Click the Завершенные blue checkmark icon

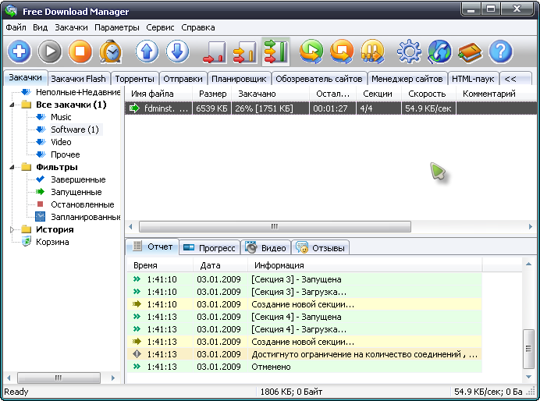[41, 179]
